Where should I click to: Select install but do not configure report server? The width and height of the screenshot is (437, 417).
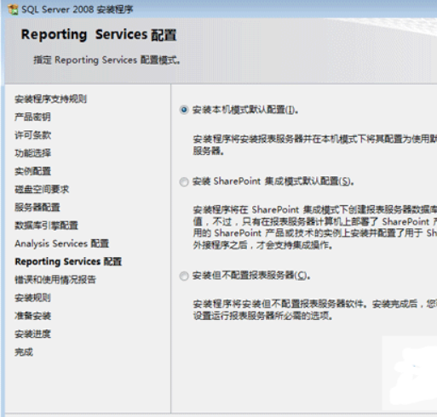pyautogui.click(x=184, y=276)
